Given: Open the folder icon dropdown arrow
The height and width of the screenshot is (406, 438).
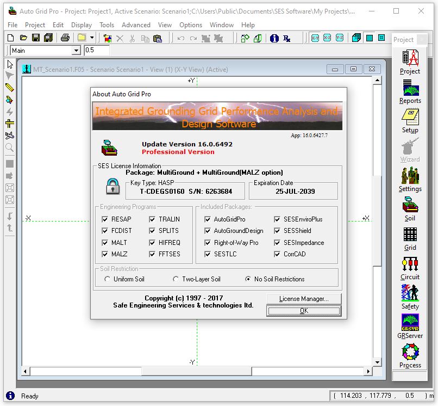Looking at the screenshot, I should (x=92, y=38).
